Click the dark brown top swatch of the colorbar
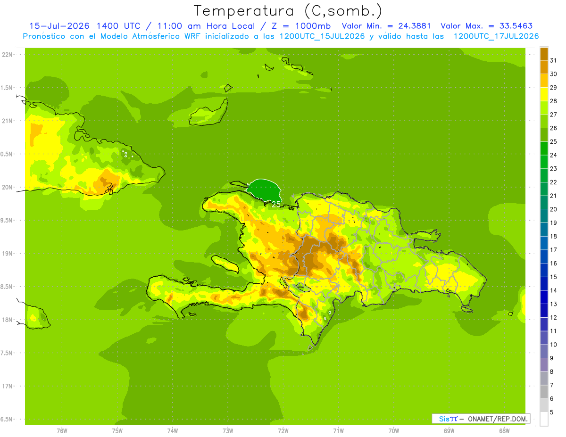The height and width of the screenshot is (437, 566). point(544,54)
